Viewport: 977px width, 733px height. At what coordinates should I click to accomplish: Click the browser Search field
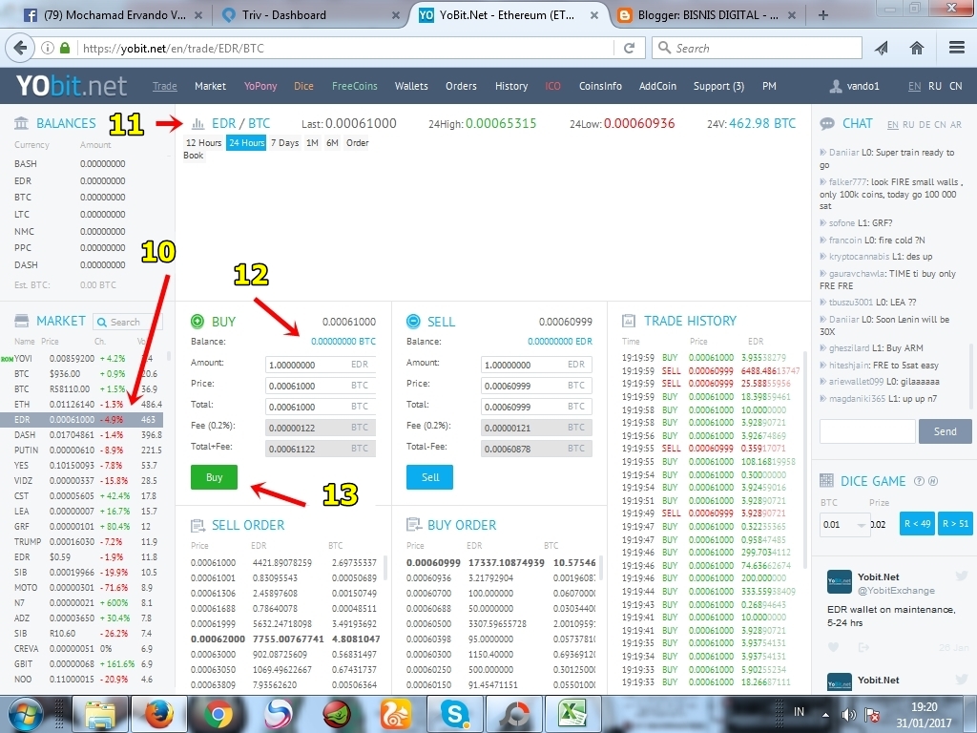point(757,48)
